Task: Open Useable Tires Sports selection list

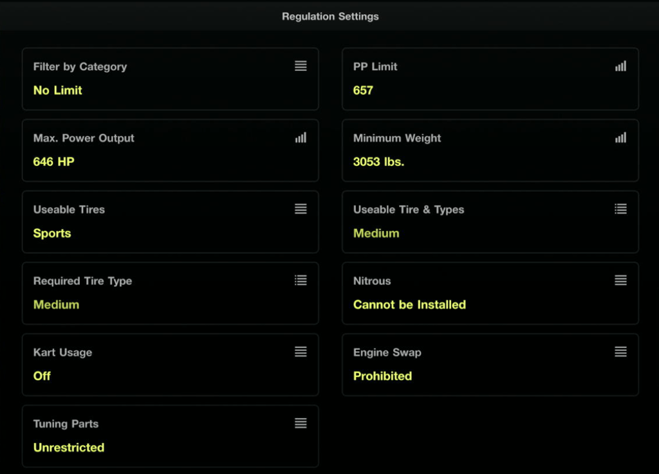Action: tap(170, 222)
